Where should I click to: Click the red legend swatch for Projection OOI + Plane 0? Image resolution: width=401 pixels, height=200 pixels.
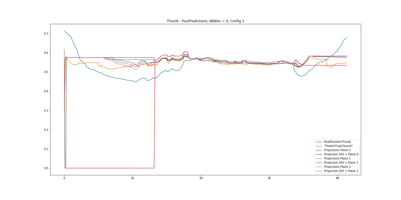[320, 154]
